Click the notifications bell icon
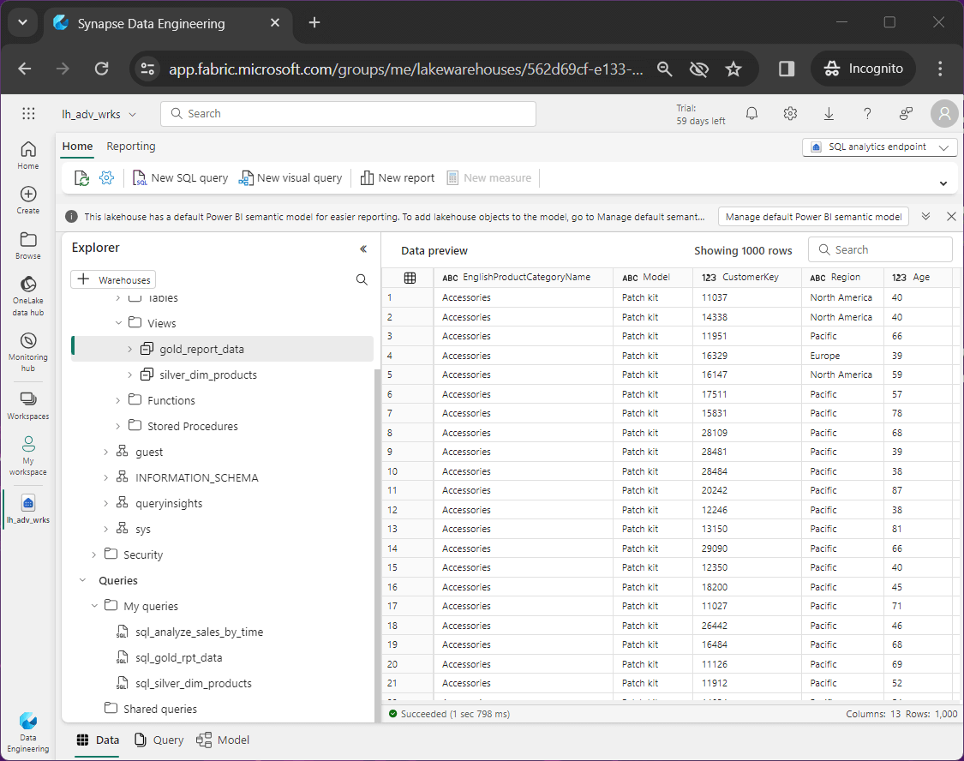This screenshot has width=964, height=761. point(751,114)
